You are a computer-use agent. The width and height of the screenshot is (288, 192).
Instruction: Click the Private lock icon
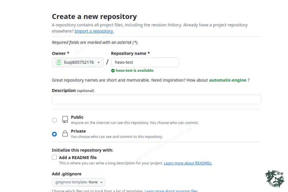tap(65, 133)
